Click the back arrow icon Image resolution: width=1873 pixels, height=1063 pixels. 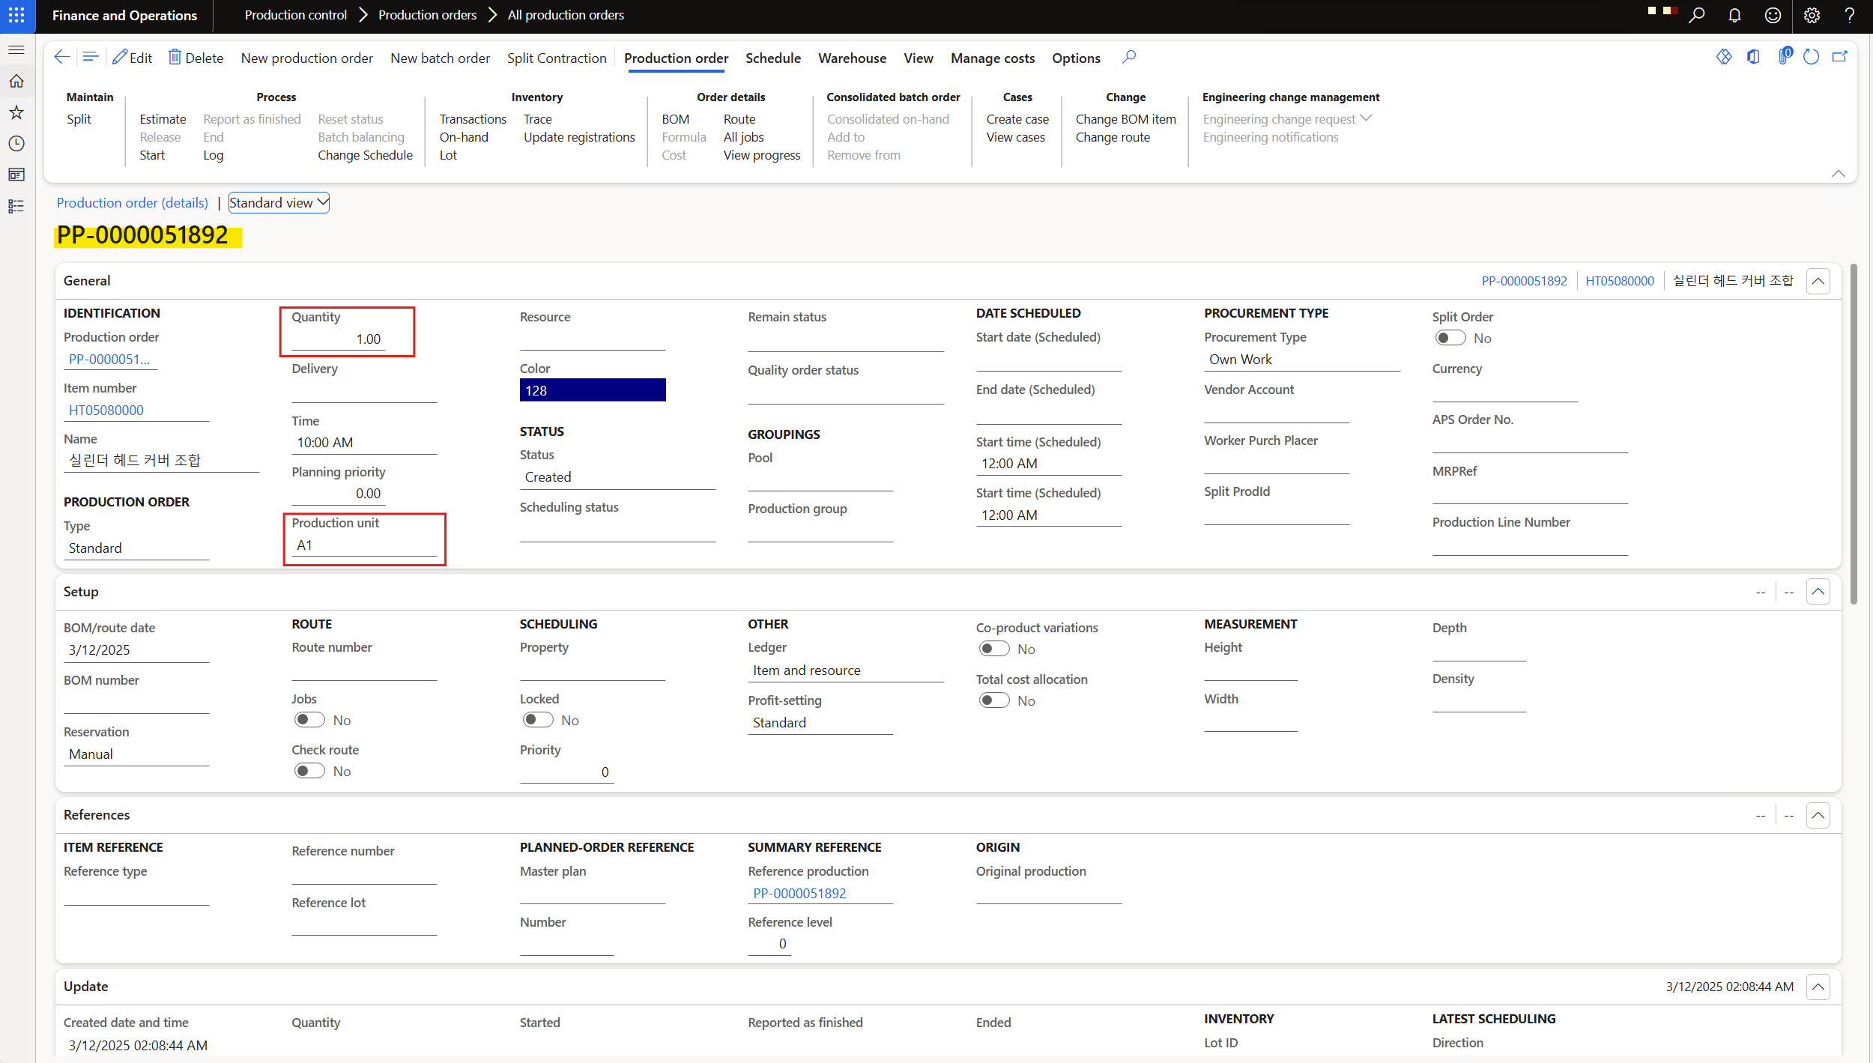point(61,57)
